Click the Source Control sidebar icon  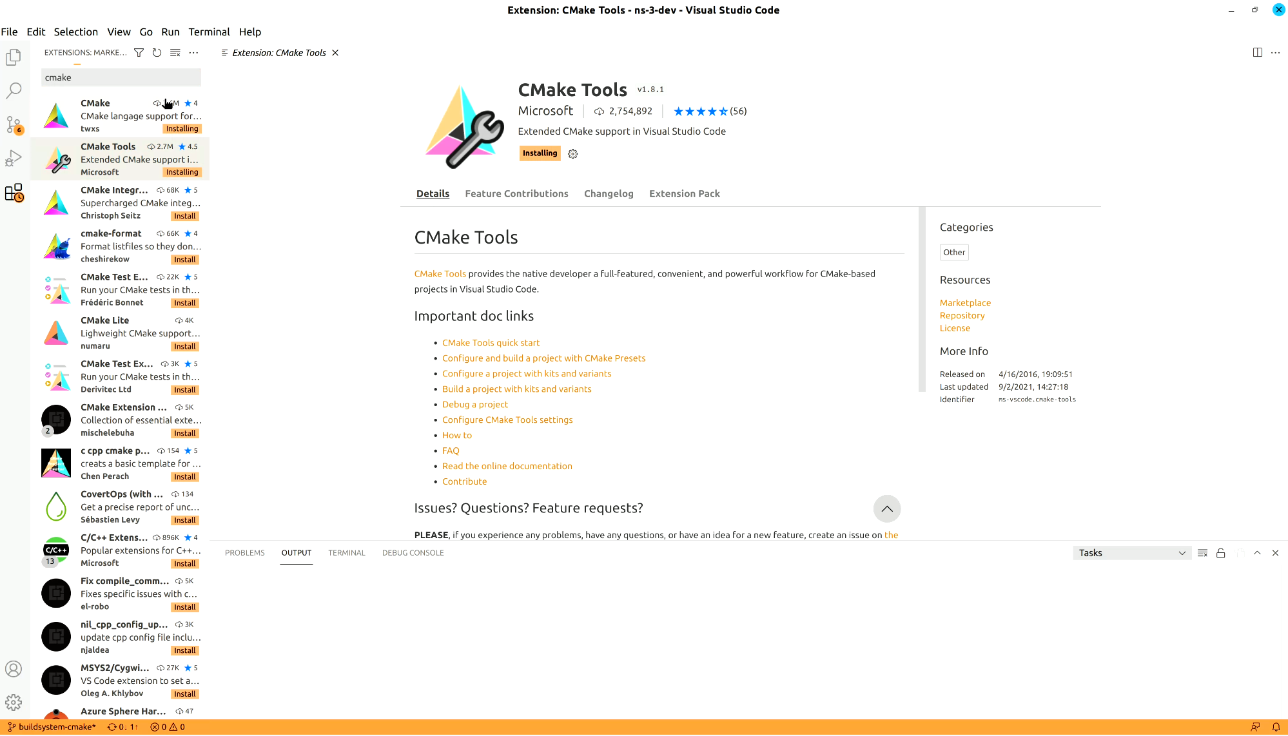14,124
